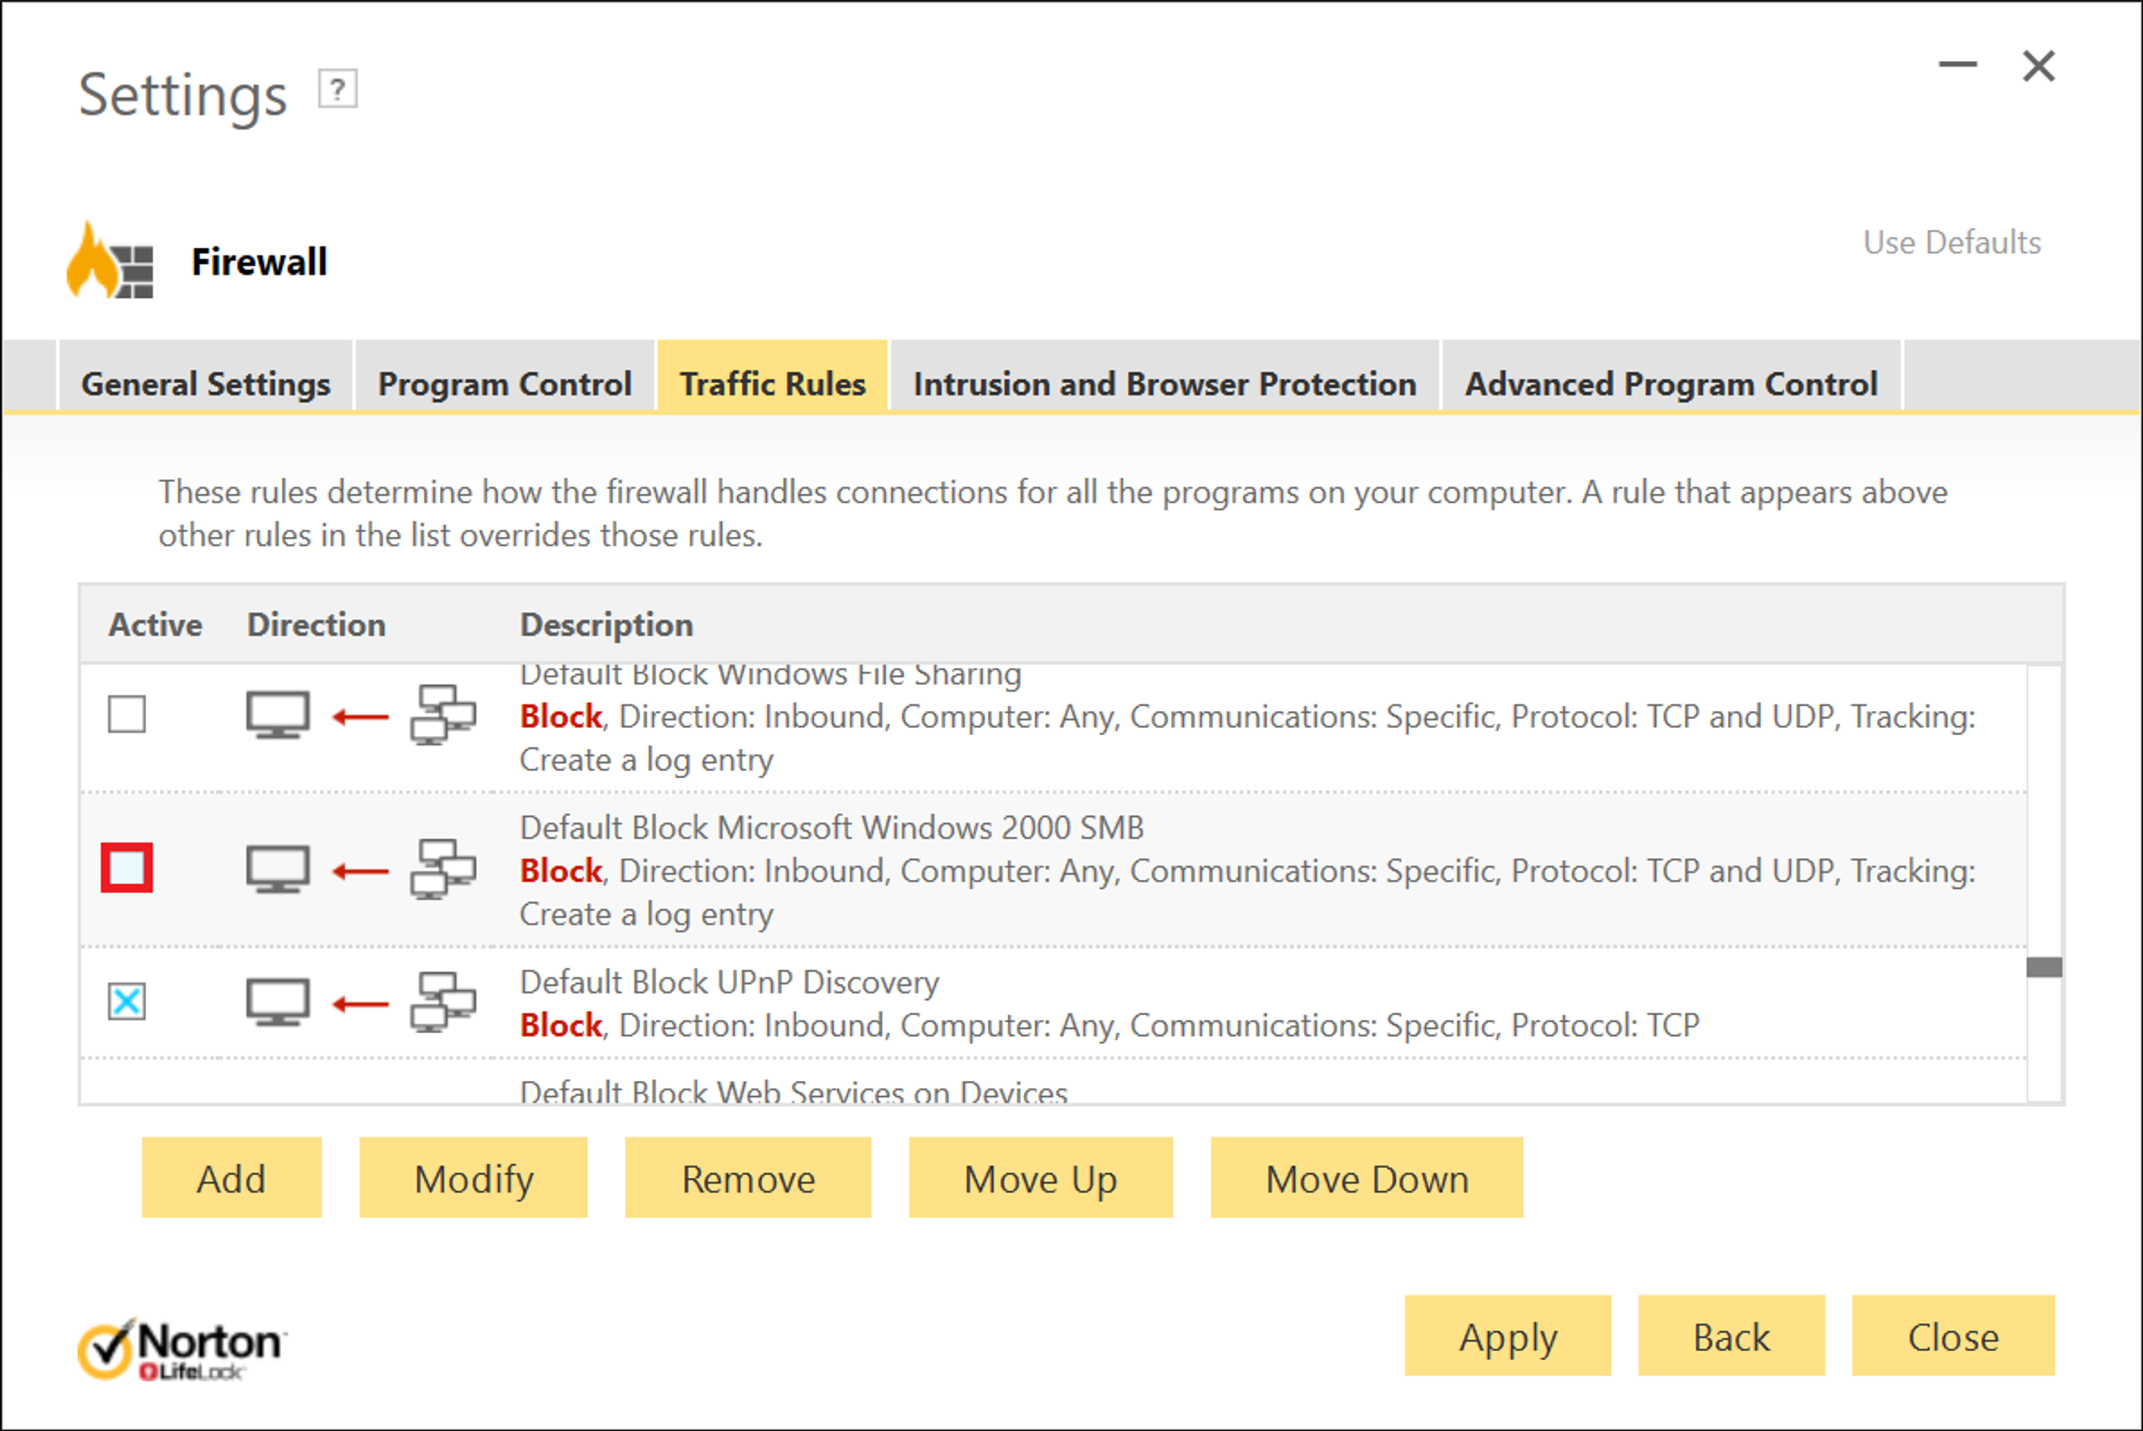Click the Use Defaults link
The image size is (2143, 1431).
click(1952, 242)
